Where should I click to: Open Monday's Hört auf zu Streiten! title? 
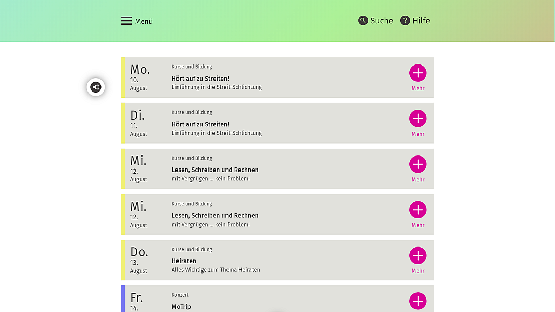tap(200, 79)
